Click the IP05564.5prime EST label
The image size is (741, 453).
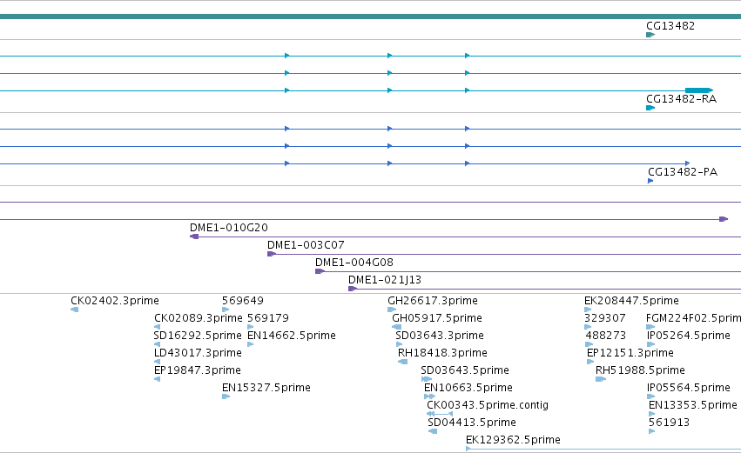click(x=689, y=389)
